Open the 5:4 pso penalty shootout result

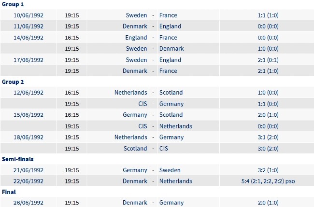pos(268,181)
